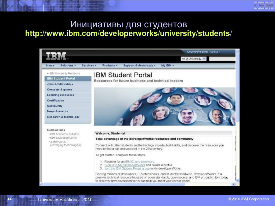Follow the IBM developerWorks related link
Screen dimensions: 275x206
tap(63, 138)
